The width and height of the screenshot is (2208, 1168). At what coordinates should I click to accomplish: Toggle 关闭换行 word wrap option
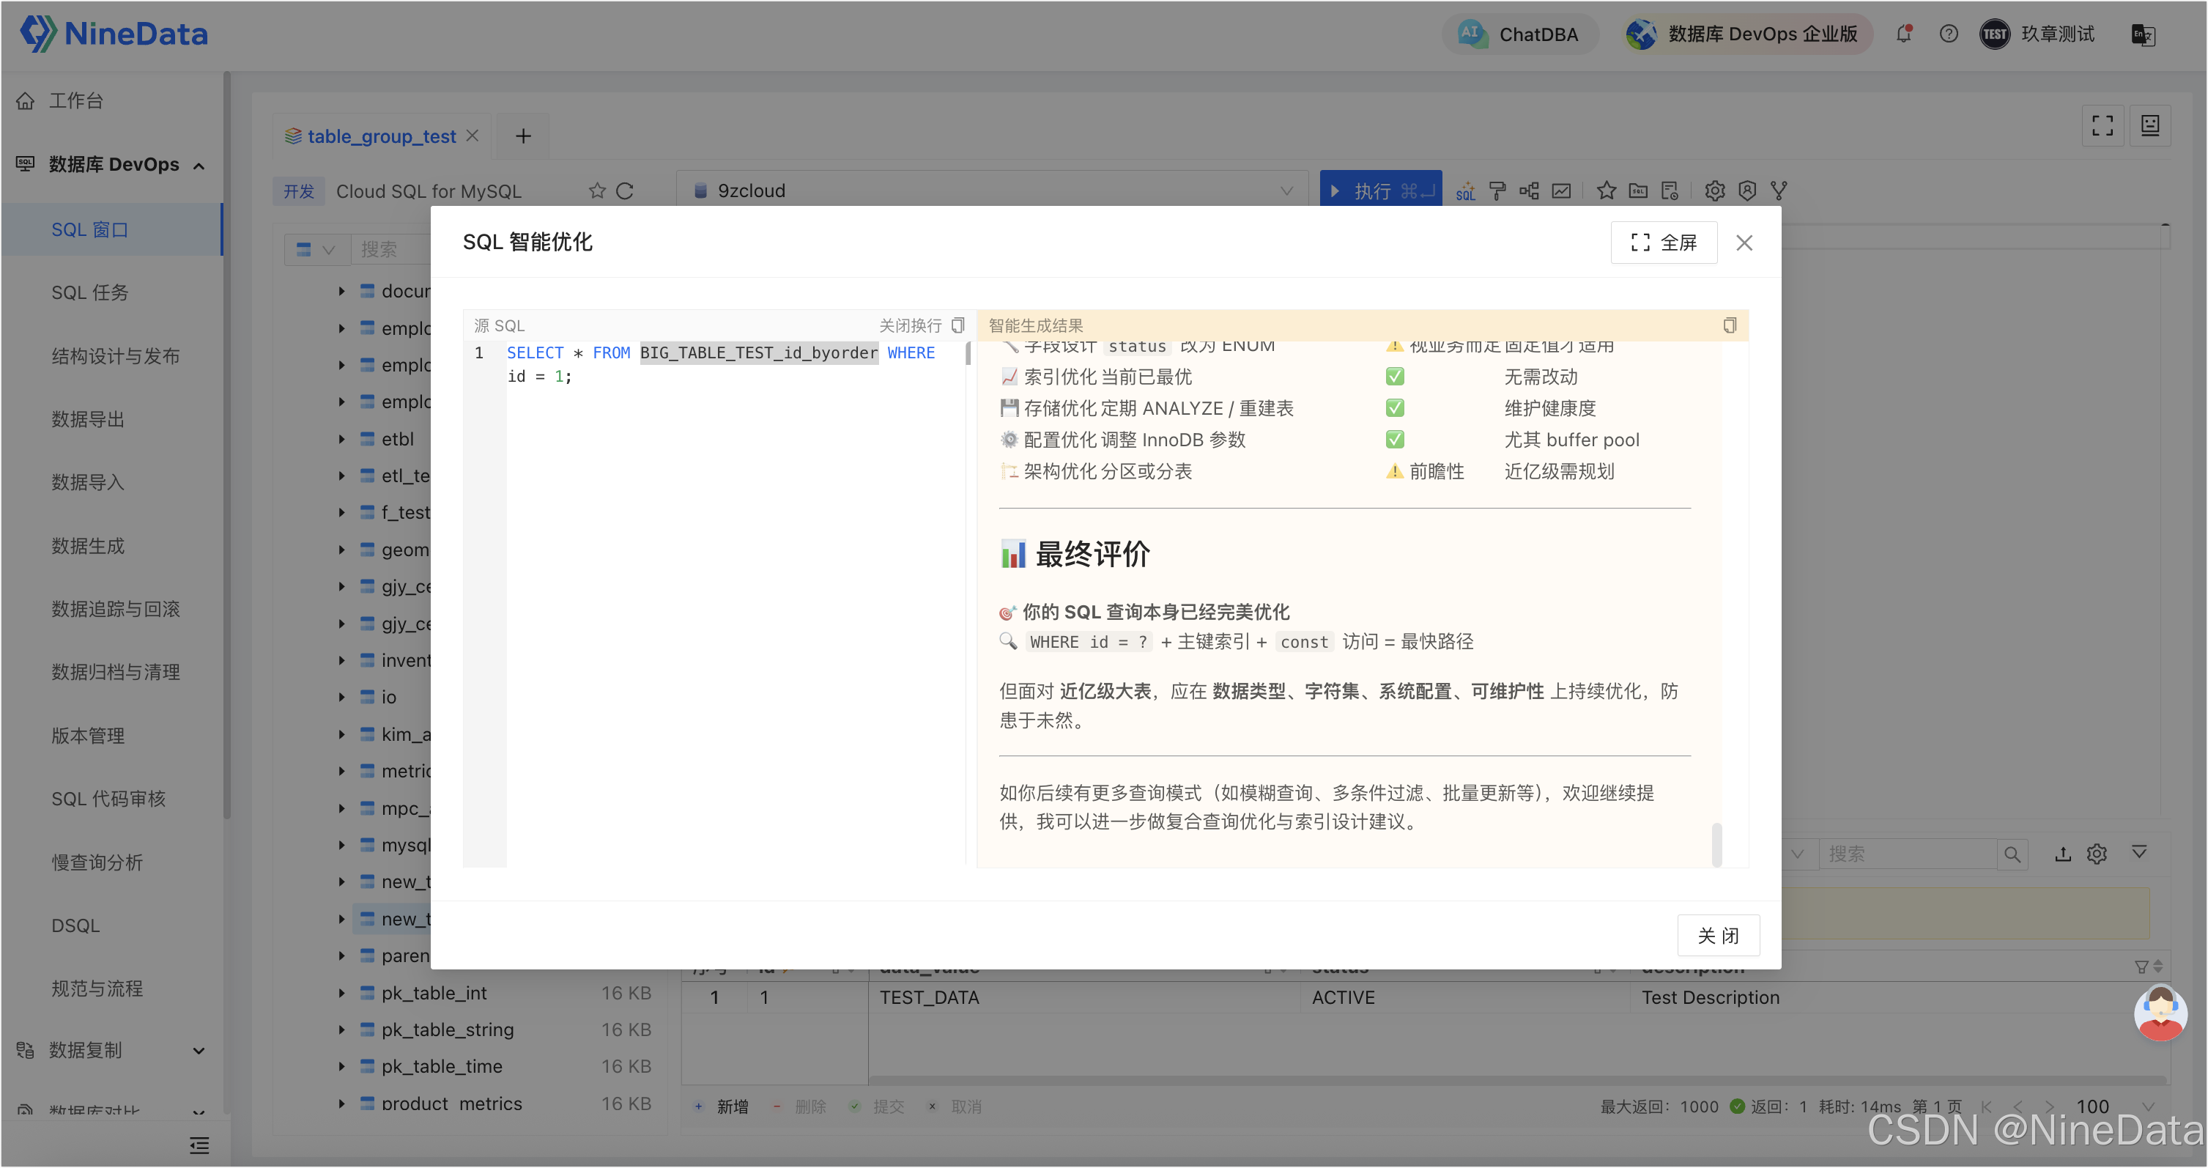pyautogui.click(x=911, y=326)
